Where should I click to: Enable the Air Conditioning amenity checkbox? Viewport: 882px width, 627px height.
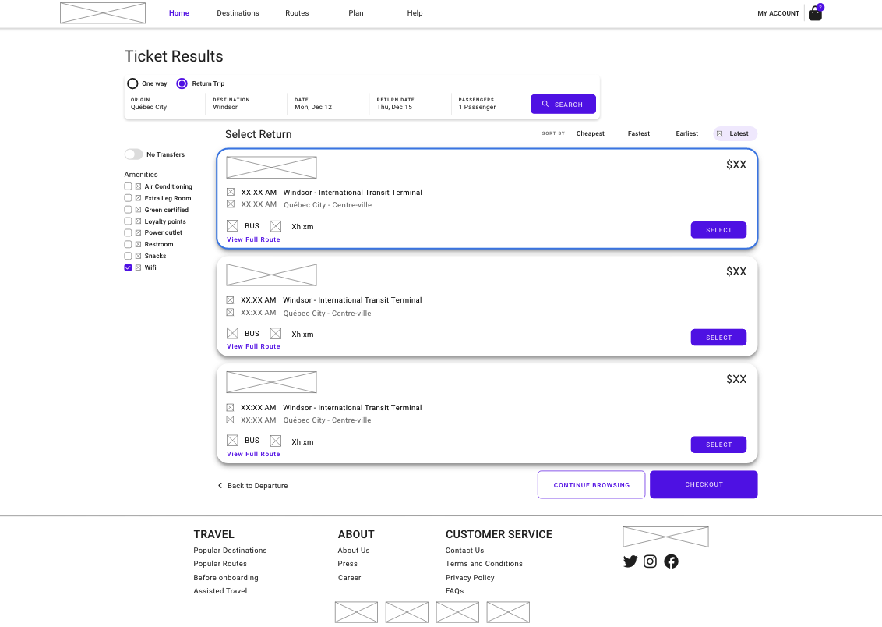(x=128, y=186)
